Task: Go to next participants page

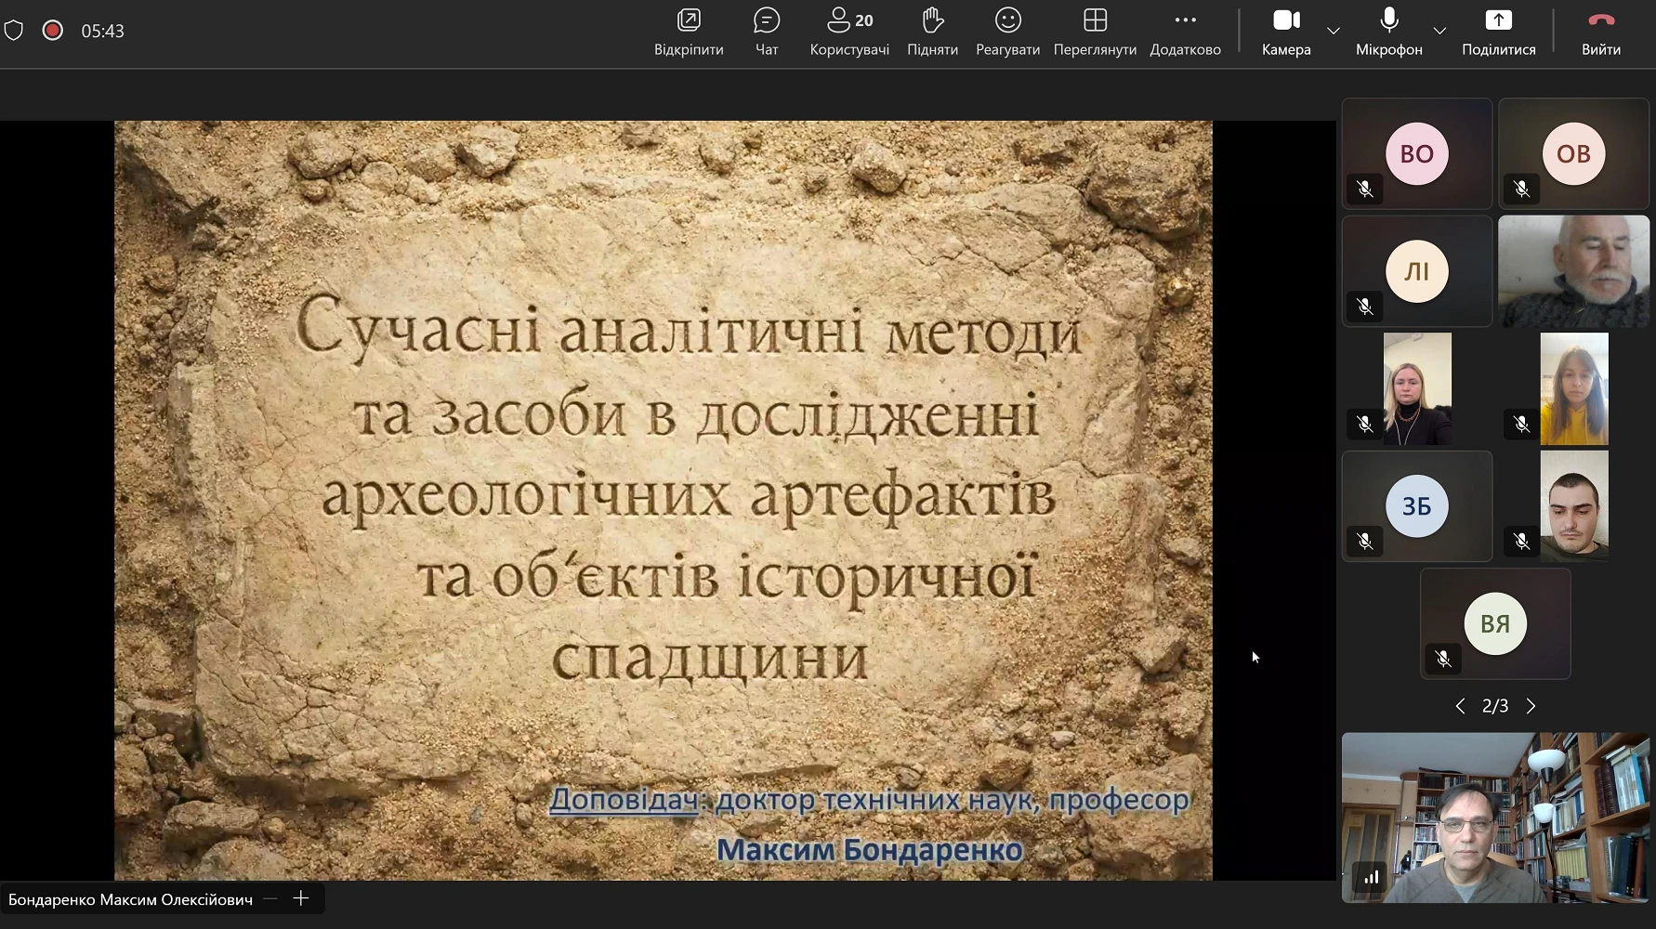Action: (1531, 706)
